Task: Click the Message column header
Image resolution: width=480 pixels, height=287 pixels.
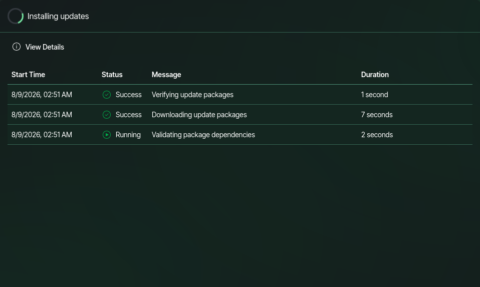Action: pos(166,75)
